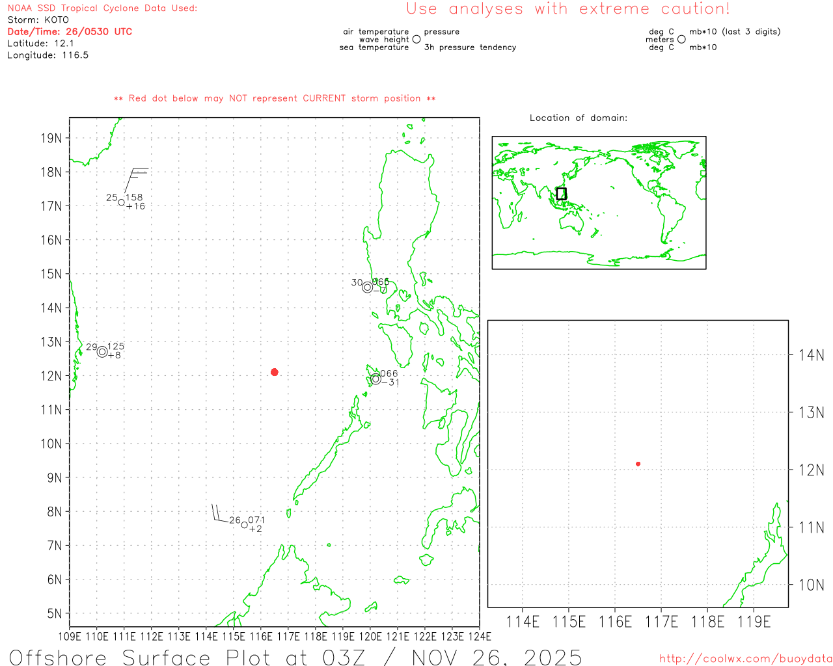Click the legend circle beside 'wave height'
This screenshot has height=666, width=833.
pyautogui.click(x=416, y=40)
